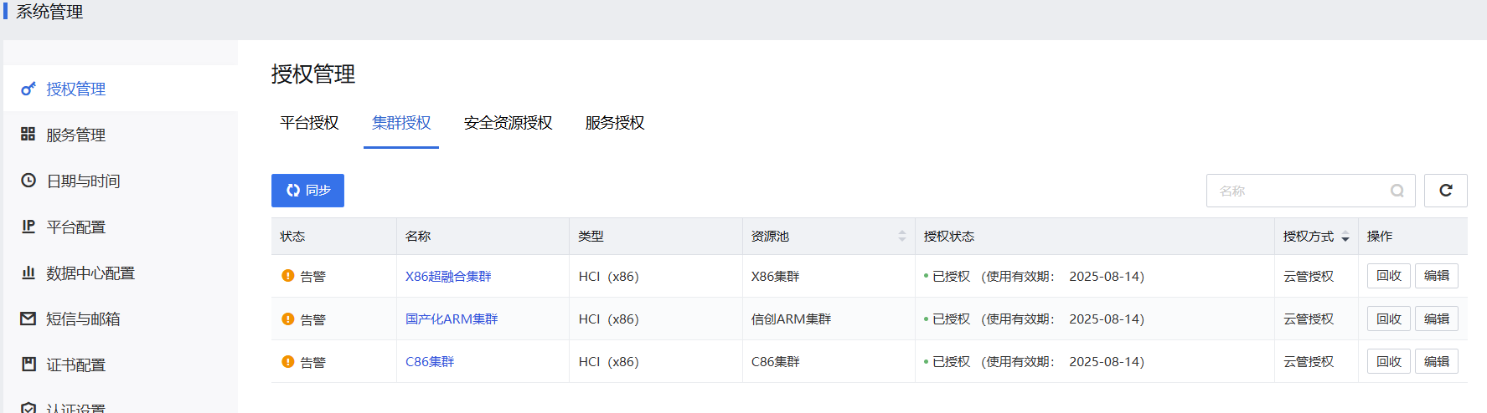Click the 证书配置 certificate icon
The image size is (1487, 413).
click(x=28, y=365)
